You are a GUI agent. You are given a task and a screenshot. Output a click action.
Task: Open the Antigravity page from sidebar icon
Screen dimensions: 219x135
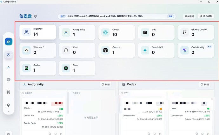(9, 67)
